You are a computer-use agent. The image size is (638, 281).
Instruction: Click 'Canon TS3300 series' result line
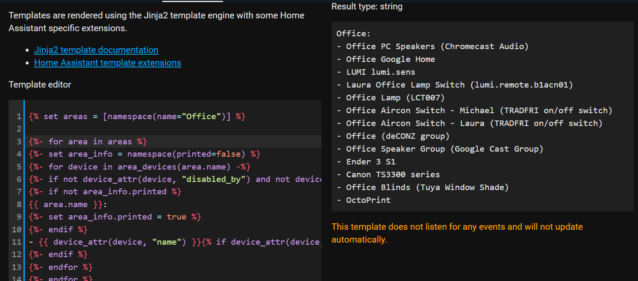pos(388,174)
